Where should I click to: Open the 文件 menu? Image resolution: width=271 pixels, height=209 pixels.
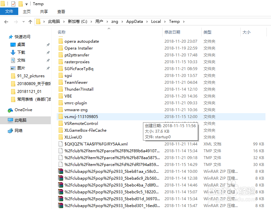[x=9, y=11]
